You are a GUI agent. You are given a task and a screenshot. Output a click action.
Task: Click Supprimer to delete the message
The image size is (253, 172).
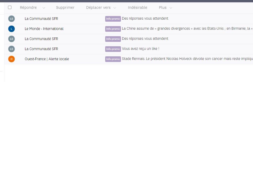coord(65,7)
